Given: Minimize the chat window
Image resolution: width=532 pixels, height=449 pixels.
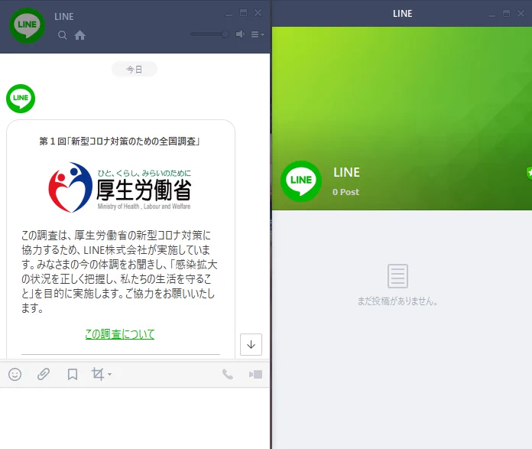Looking at the screenshot, I should pyautogui.click(x=229, y=14).
